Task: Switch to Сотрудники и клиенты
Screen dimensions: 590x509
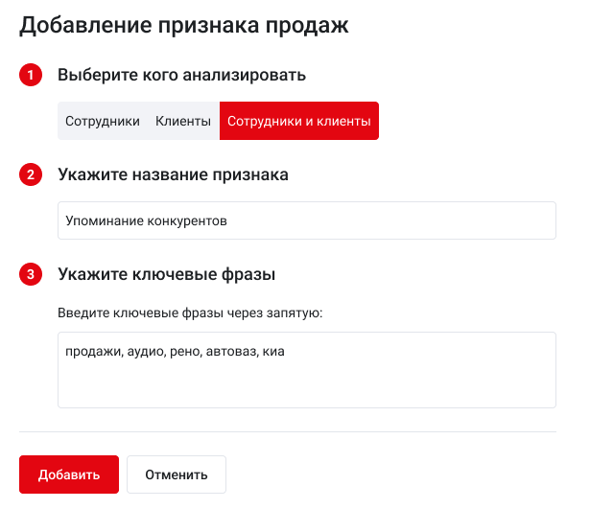Action: point(298,122)
